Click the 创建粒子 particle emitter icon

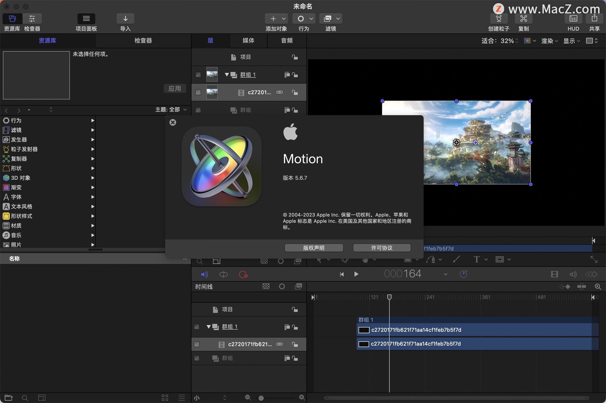[499, 19]
